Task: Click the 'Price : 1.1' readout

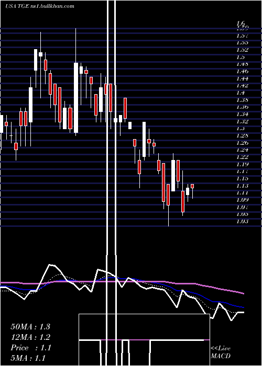Action: click(30, 348)
